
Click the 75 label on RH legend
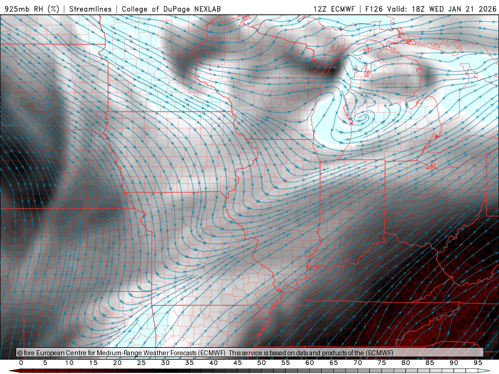382,363
